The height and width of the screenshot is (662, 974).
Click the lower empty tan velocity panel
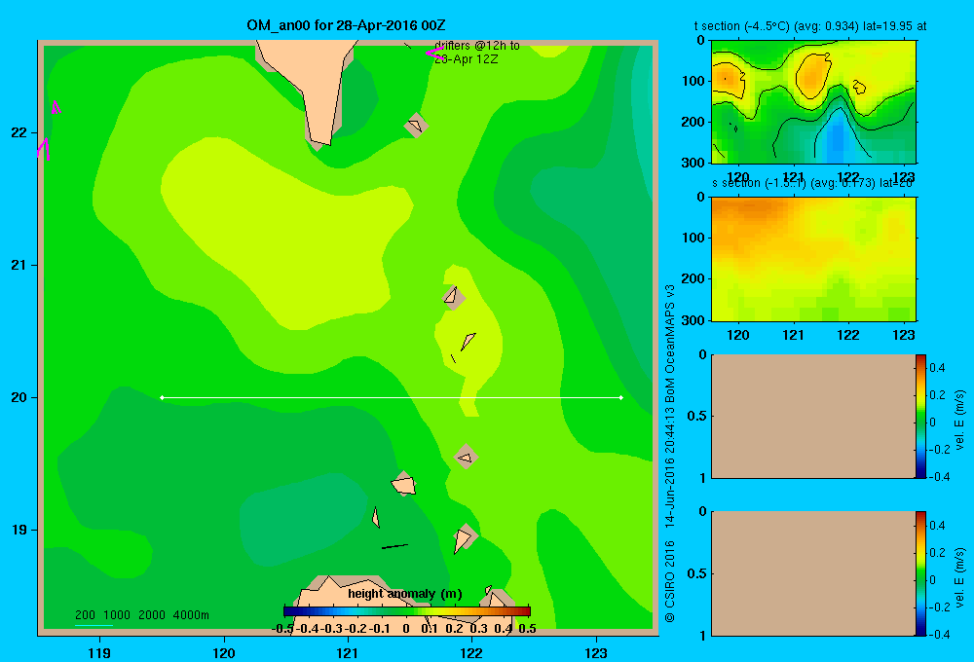(813, 573)
